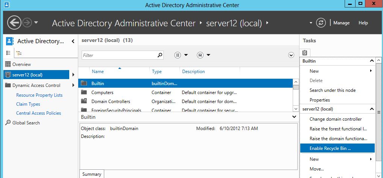Click the refresh icon in header

(321, 23)
